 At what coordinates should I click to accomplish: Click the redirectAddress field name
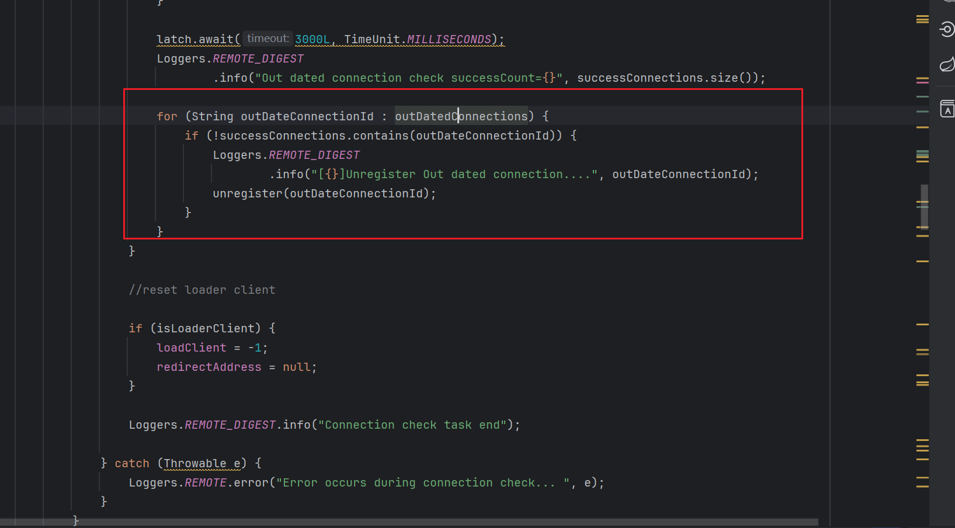click(x=209, y=367)
